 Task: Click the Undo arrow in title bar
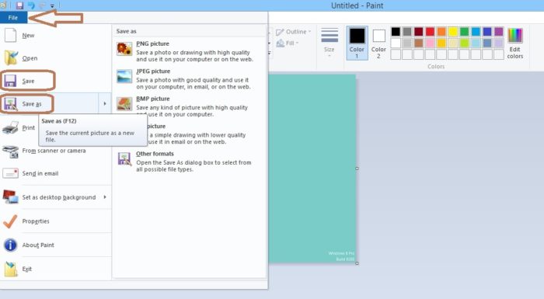point(31,5)
